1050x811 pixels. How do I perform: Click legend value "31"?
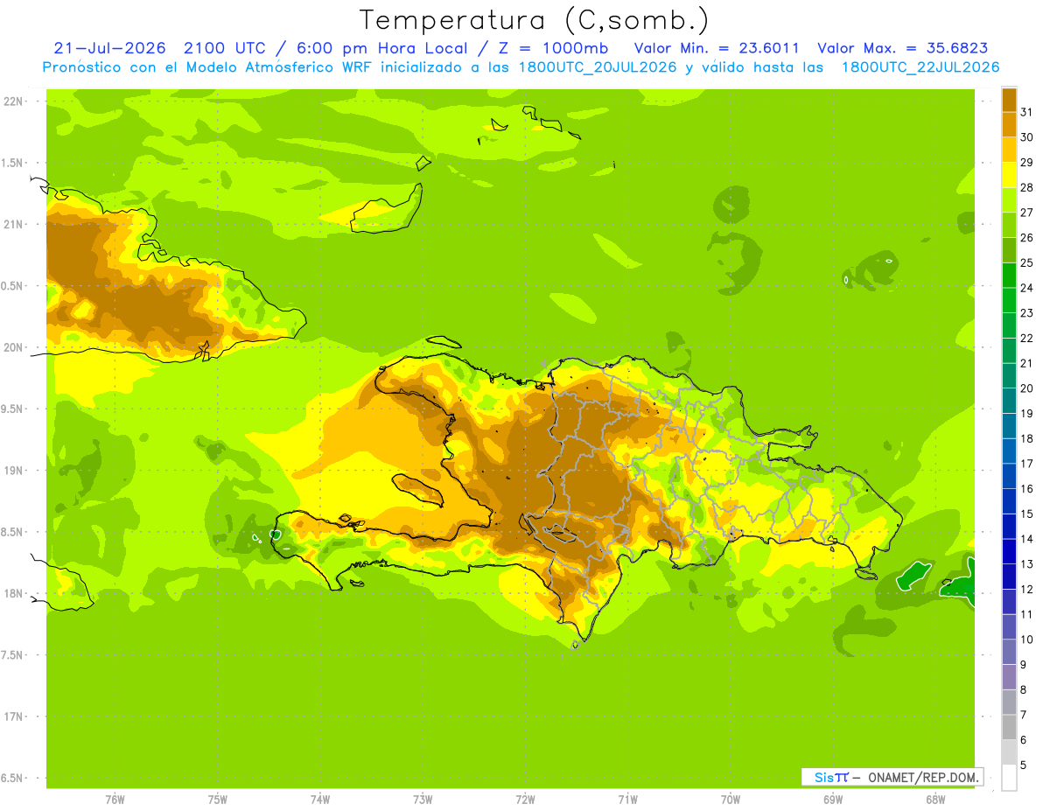(1027, 112)
